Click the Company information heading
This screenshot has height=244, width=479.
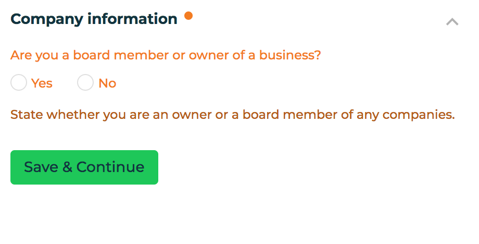(x=94, y=19)
